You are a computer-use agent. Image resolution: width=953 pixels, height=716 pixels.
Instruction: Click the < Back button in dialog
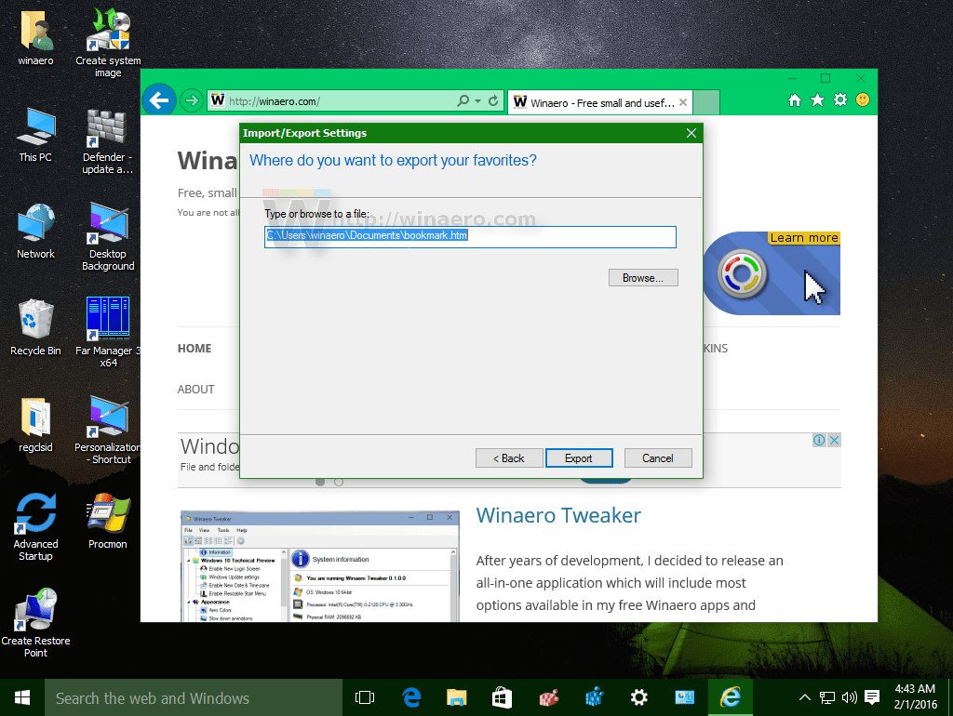[509, 457]
